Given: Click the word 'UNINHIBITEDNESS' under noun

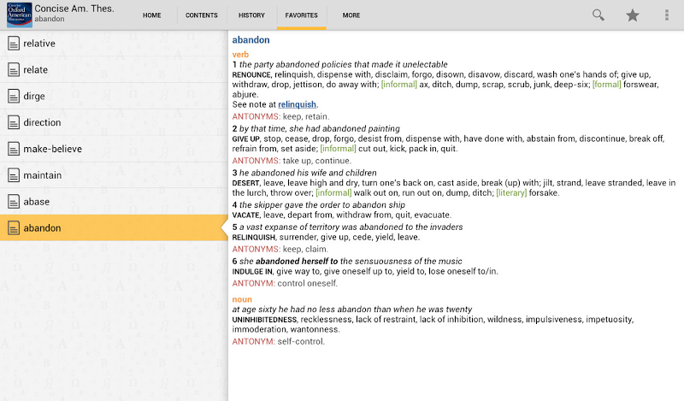Looking at the screenshot, I should coord(264,320).
